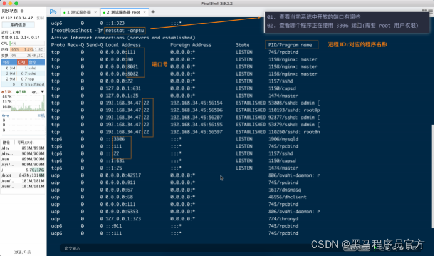Select the ksoftirqd process row
This screenshot has width=435, height=256.
point(23,84)
